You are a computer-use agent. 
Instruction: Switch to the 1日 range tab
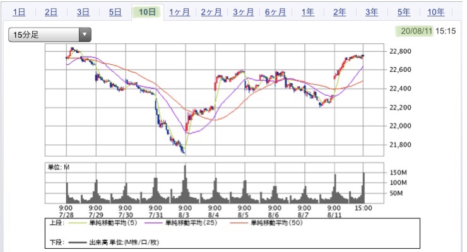(19, 12)
